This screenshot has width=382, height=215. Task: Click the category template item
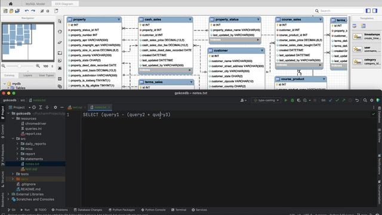(x=366, y=62)
